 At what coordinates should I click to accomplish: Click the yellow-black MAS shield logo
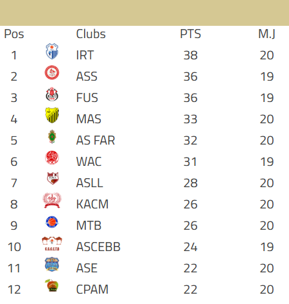52,115
